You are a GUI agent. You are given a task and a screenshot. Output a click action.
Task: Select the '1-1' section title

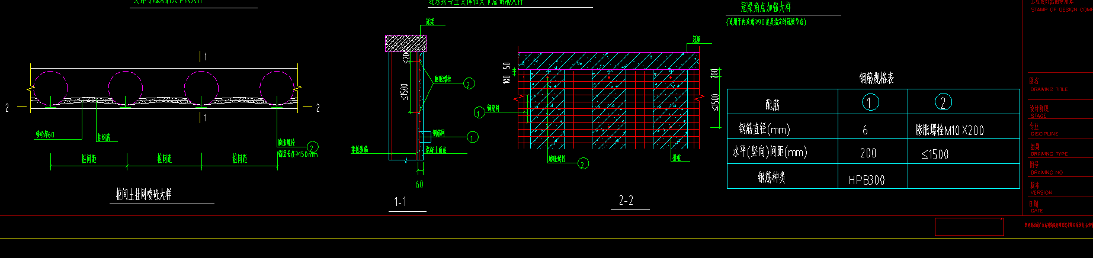point(400,202)
